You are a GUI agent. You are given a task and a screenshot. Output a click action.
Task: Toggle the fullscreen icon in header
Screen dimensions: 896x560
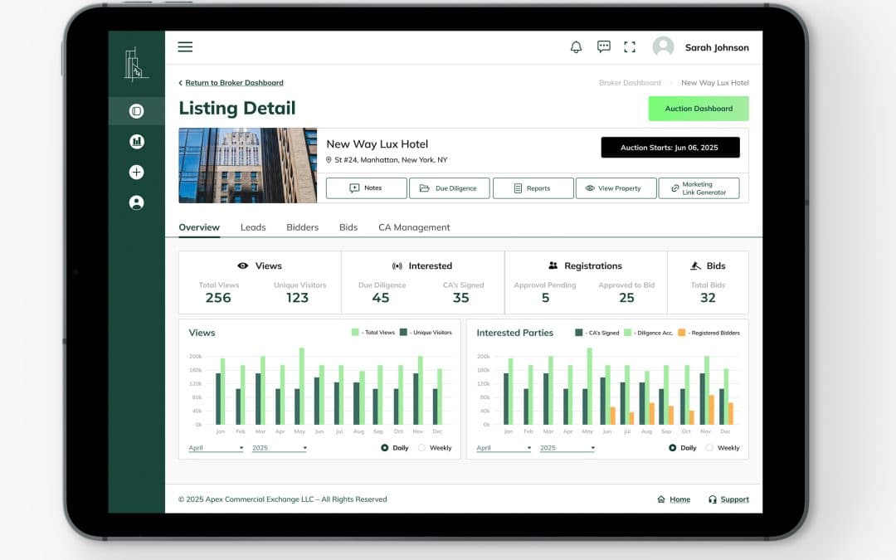(x=630, y=47)
